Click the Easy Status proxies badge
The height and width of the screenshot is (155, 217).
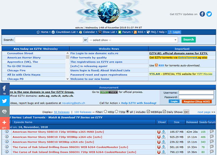[109, 92]
